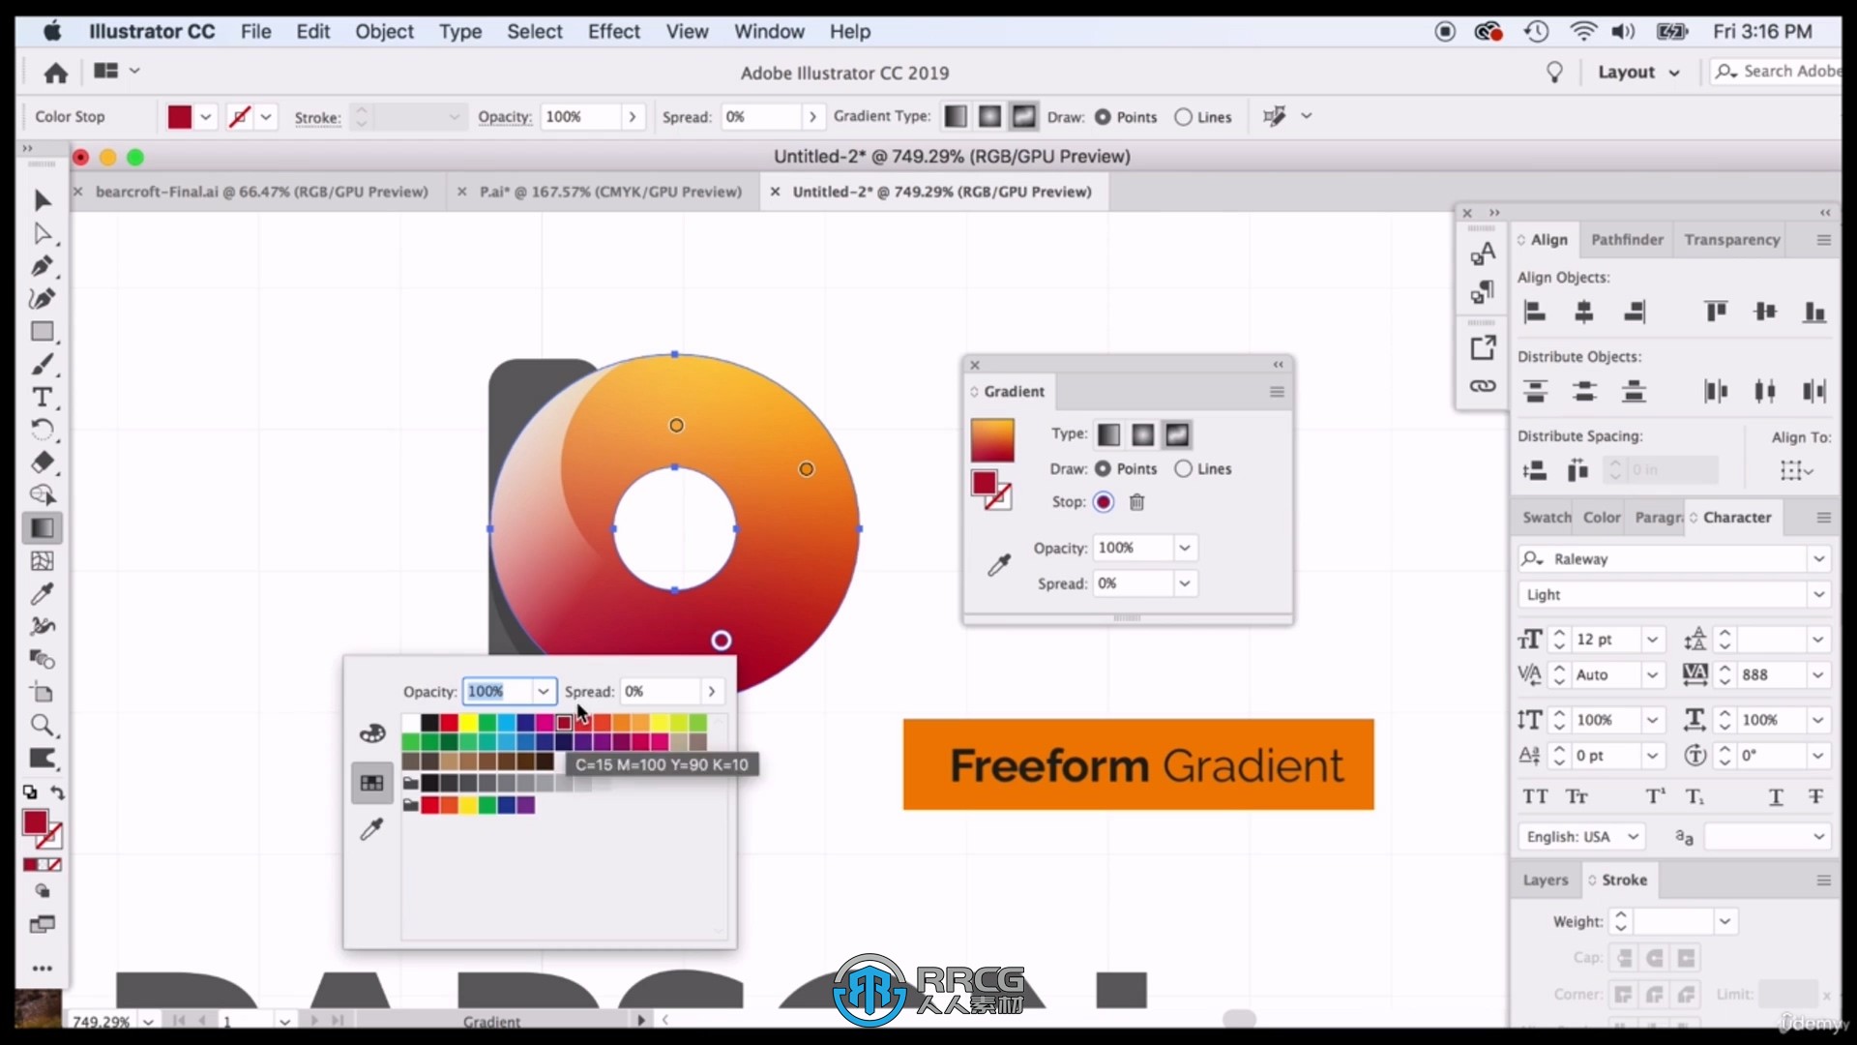Switch to the Transparency tab
1857x1045 pixels.
click(x=1731, y=239)
